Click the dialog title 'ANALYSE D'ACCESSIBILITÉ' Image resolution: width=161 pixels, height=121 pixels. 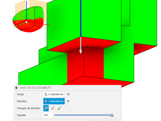[35, 88]
